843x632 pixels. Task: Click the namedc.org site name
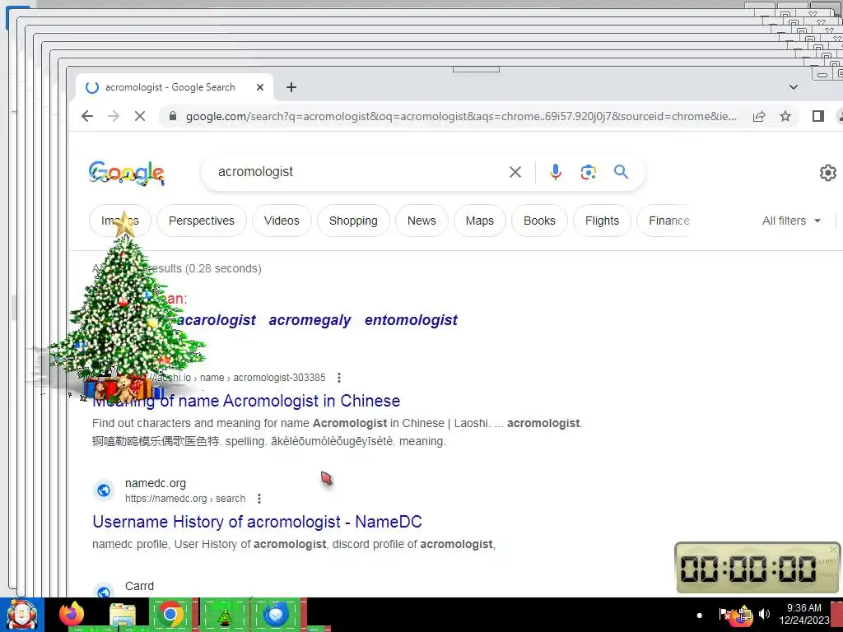click(156, 483)
